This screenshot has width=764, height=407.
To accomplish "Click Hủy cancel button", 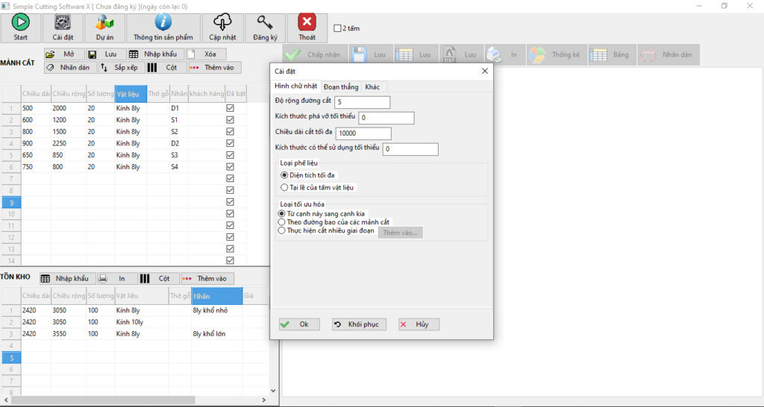I will tap(419, 324).
